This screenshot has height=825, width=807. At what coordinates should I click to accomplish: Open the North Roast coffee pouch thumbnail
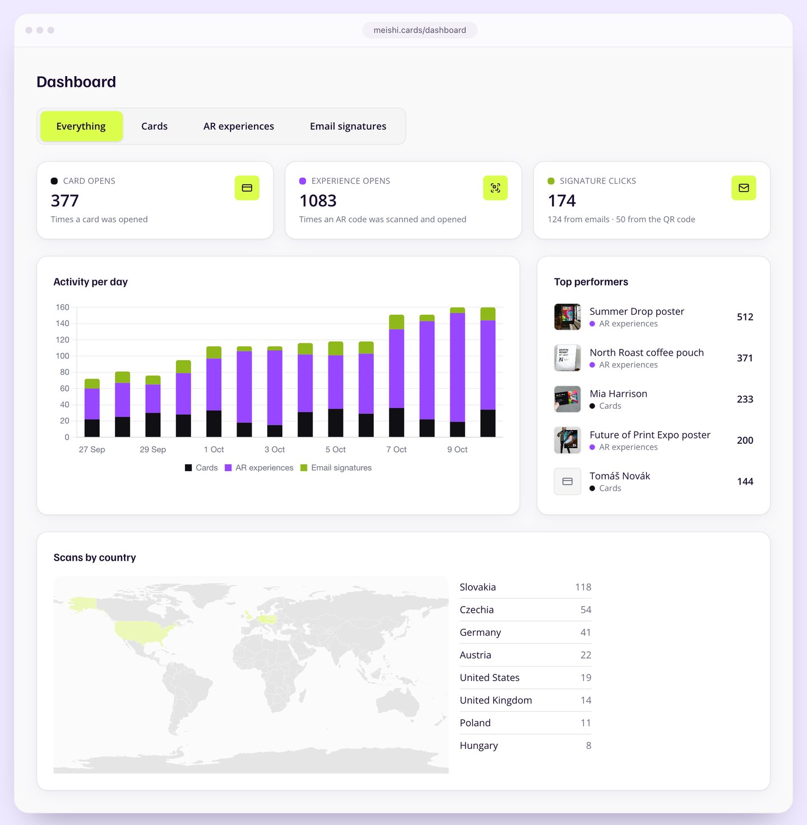click(x=567, y=358)
